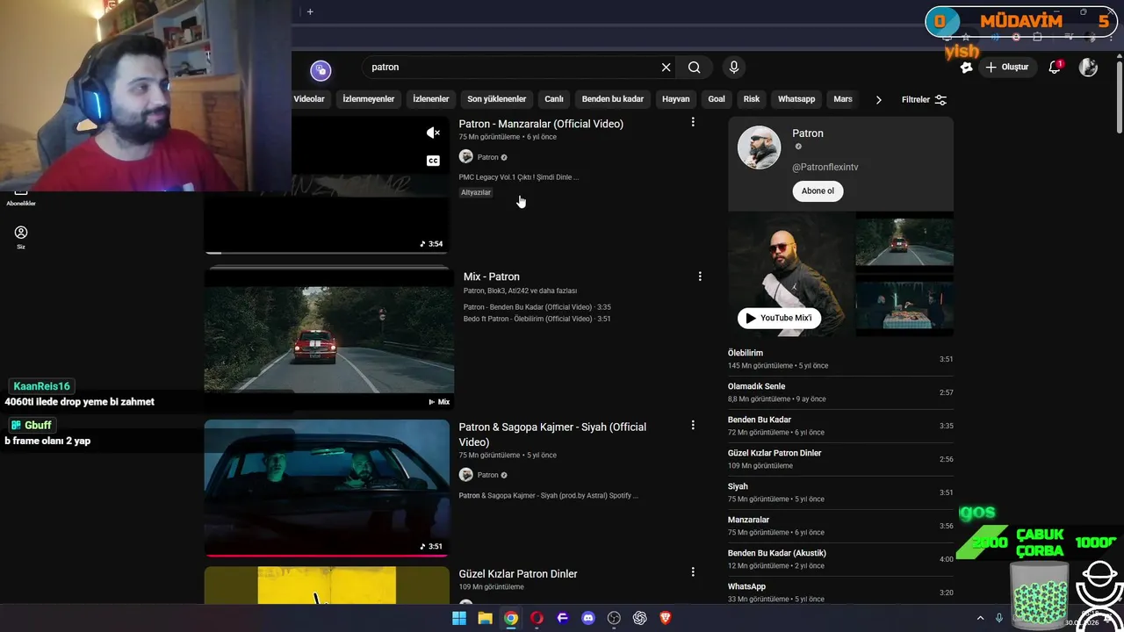Image resolution: width=1124 pixels, height=632 pixels.
Task: Open the Mix - Patron title
Action: click(x=492, y=276)
